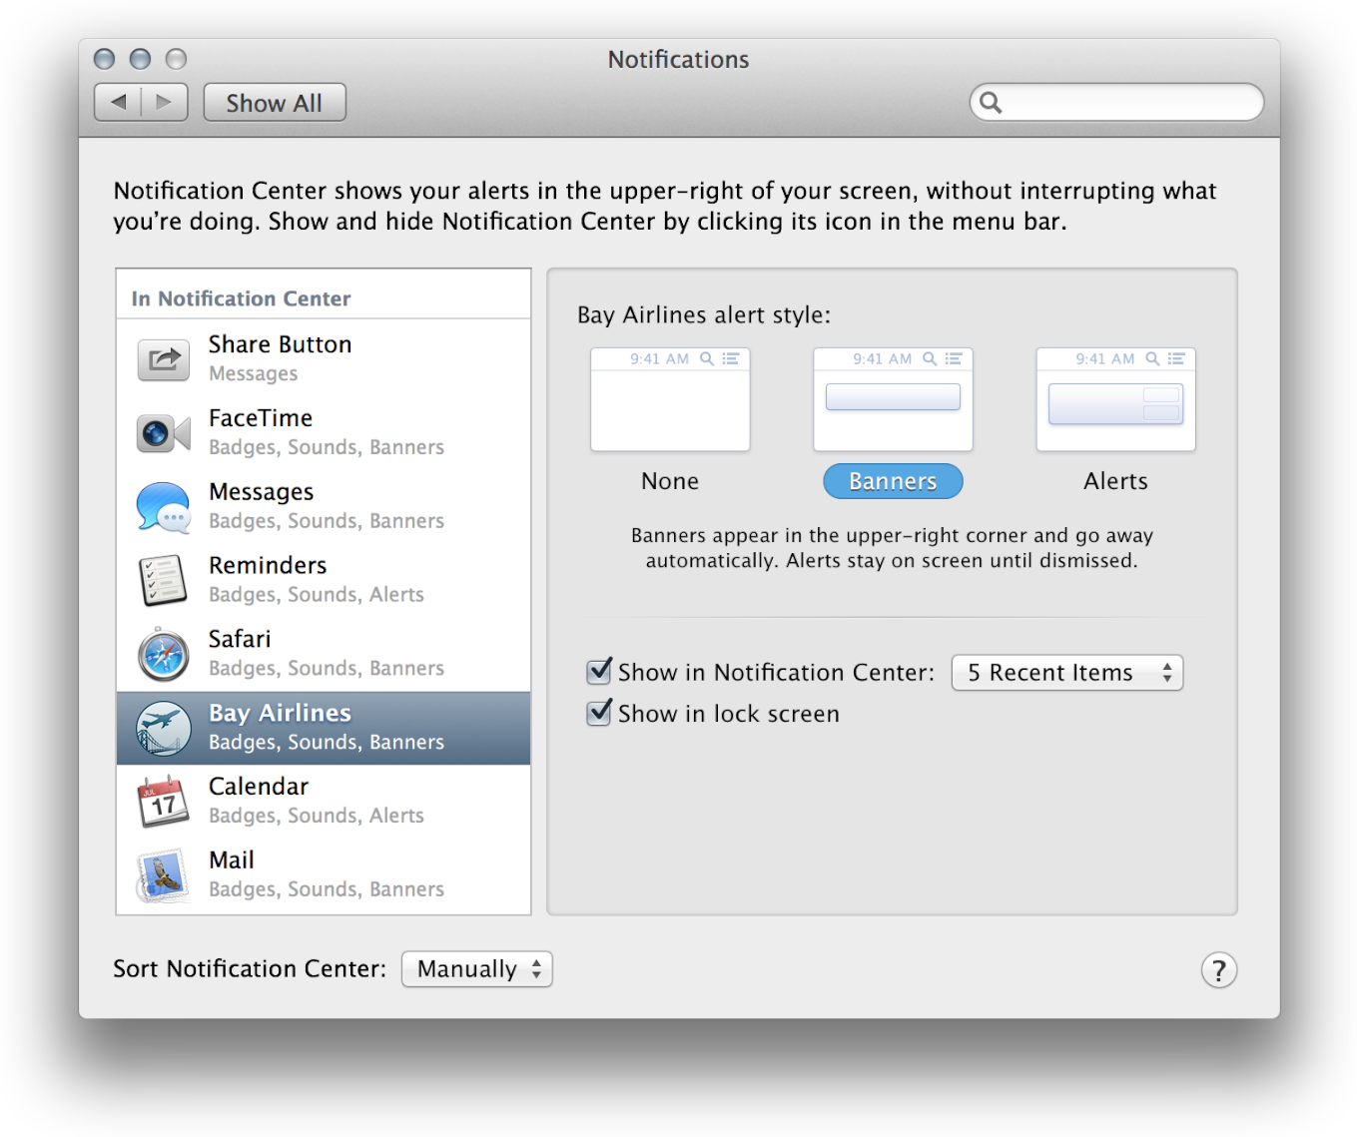
Task: Expand the Sort Notification Center Manually popup
Action: pos(476,969)
